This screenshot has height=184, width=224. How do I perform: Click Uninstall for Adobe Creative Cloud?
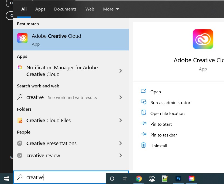coord(159,146)
